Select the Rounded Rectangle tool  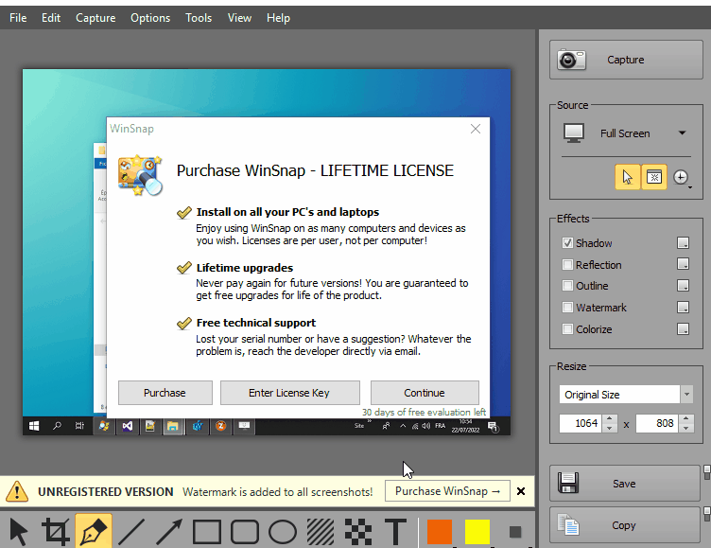pos(245,531)
